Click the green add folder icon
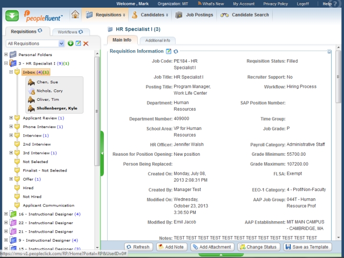Image resolution: width=344 pixels, height=258 pixels. click(x=71, y=43)
